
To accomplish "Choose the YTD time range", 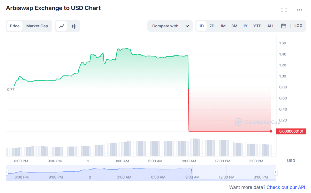I will 257,26.
